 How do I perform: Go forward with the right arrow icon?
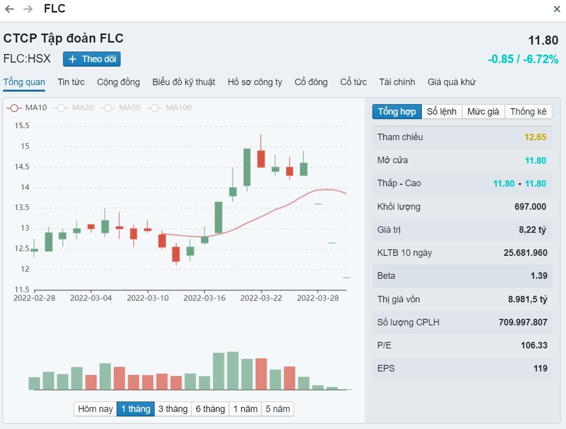coord(28,9)
